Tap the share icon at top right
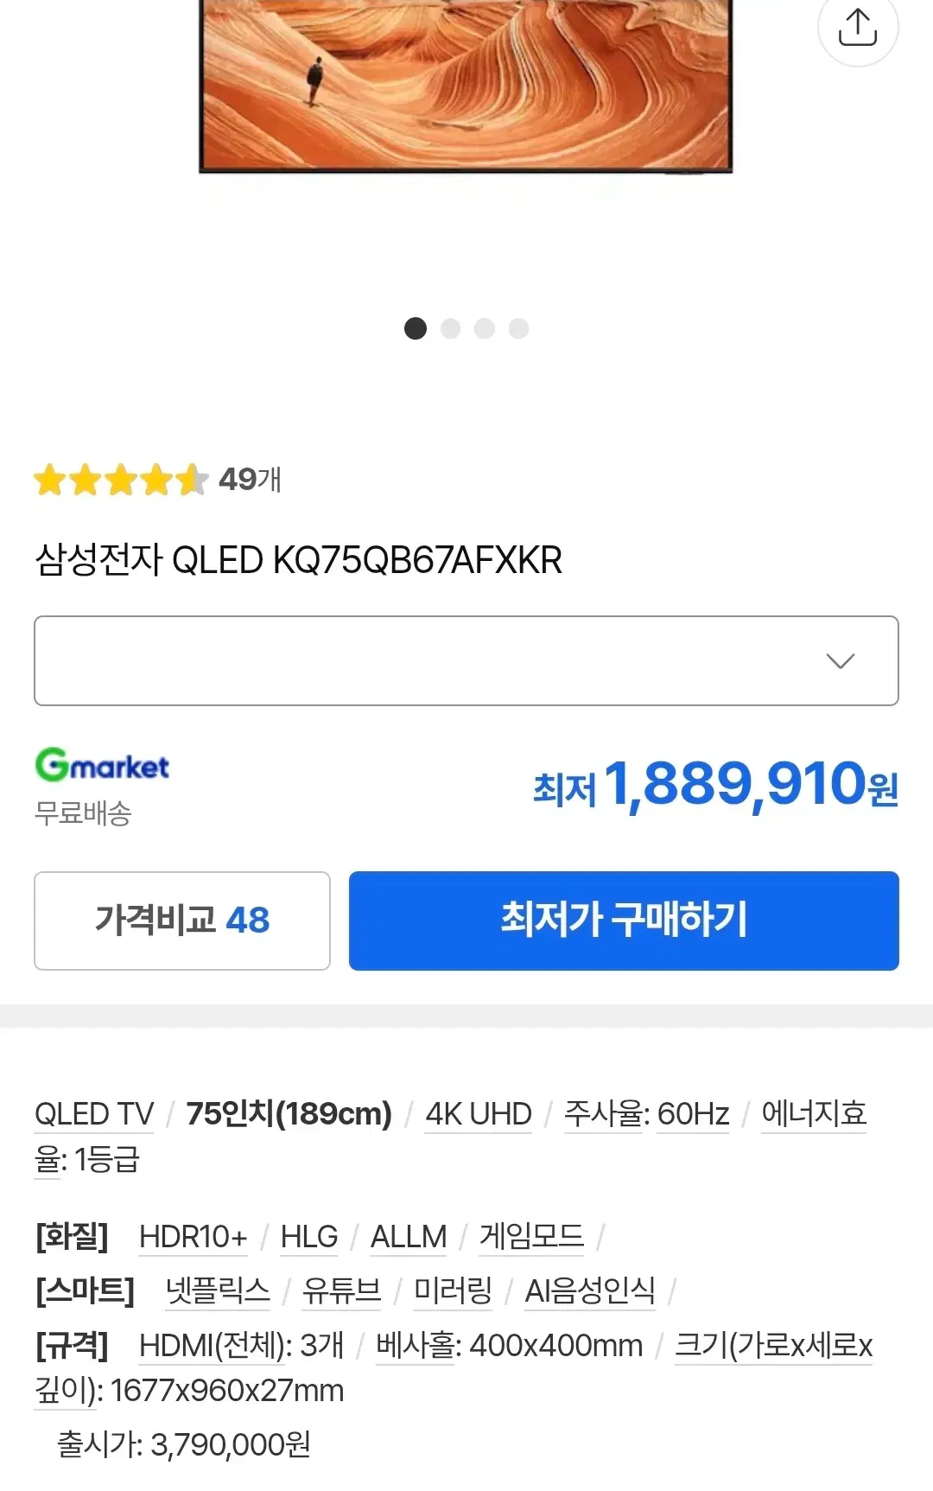 858,27
